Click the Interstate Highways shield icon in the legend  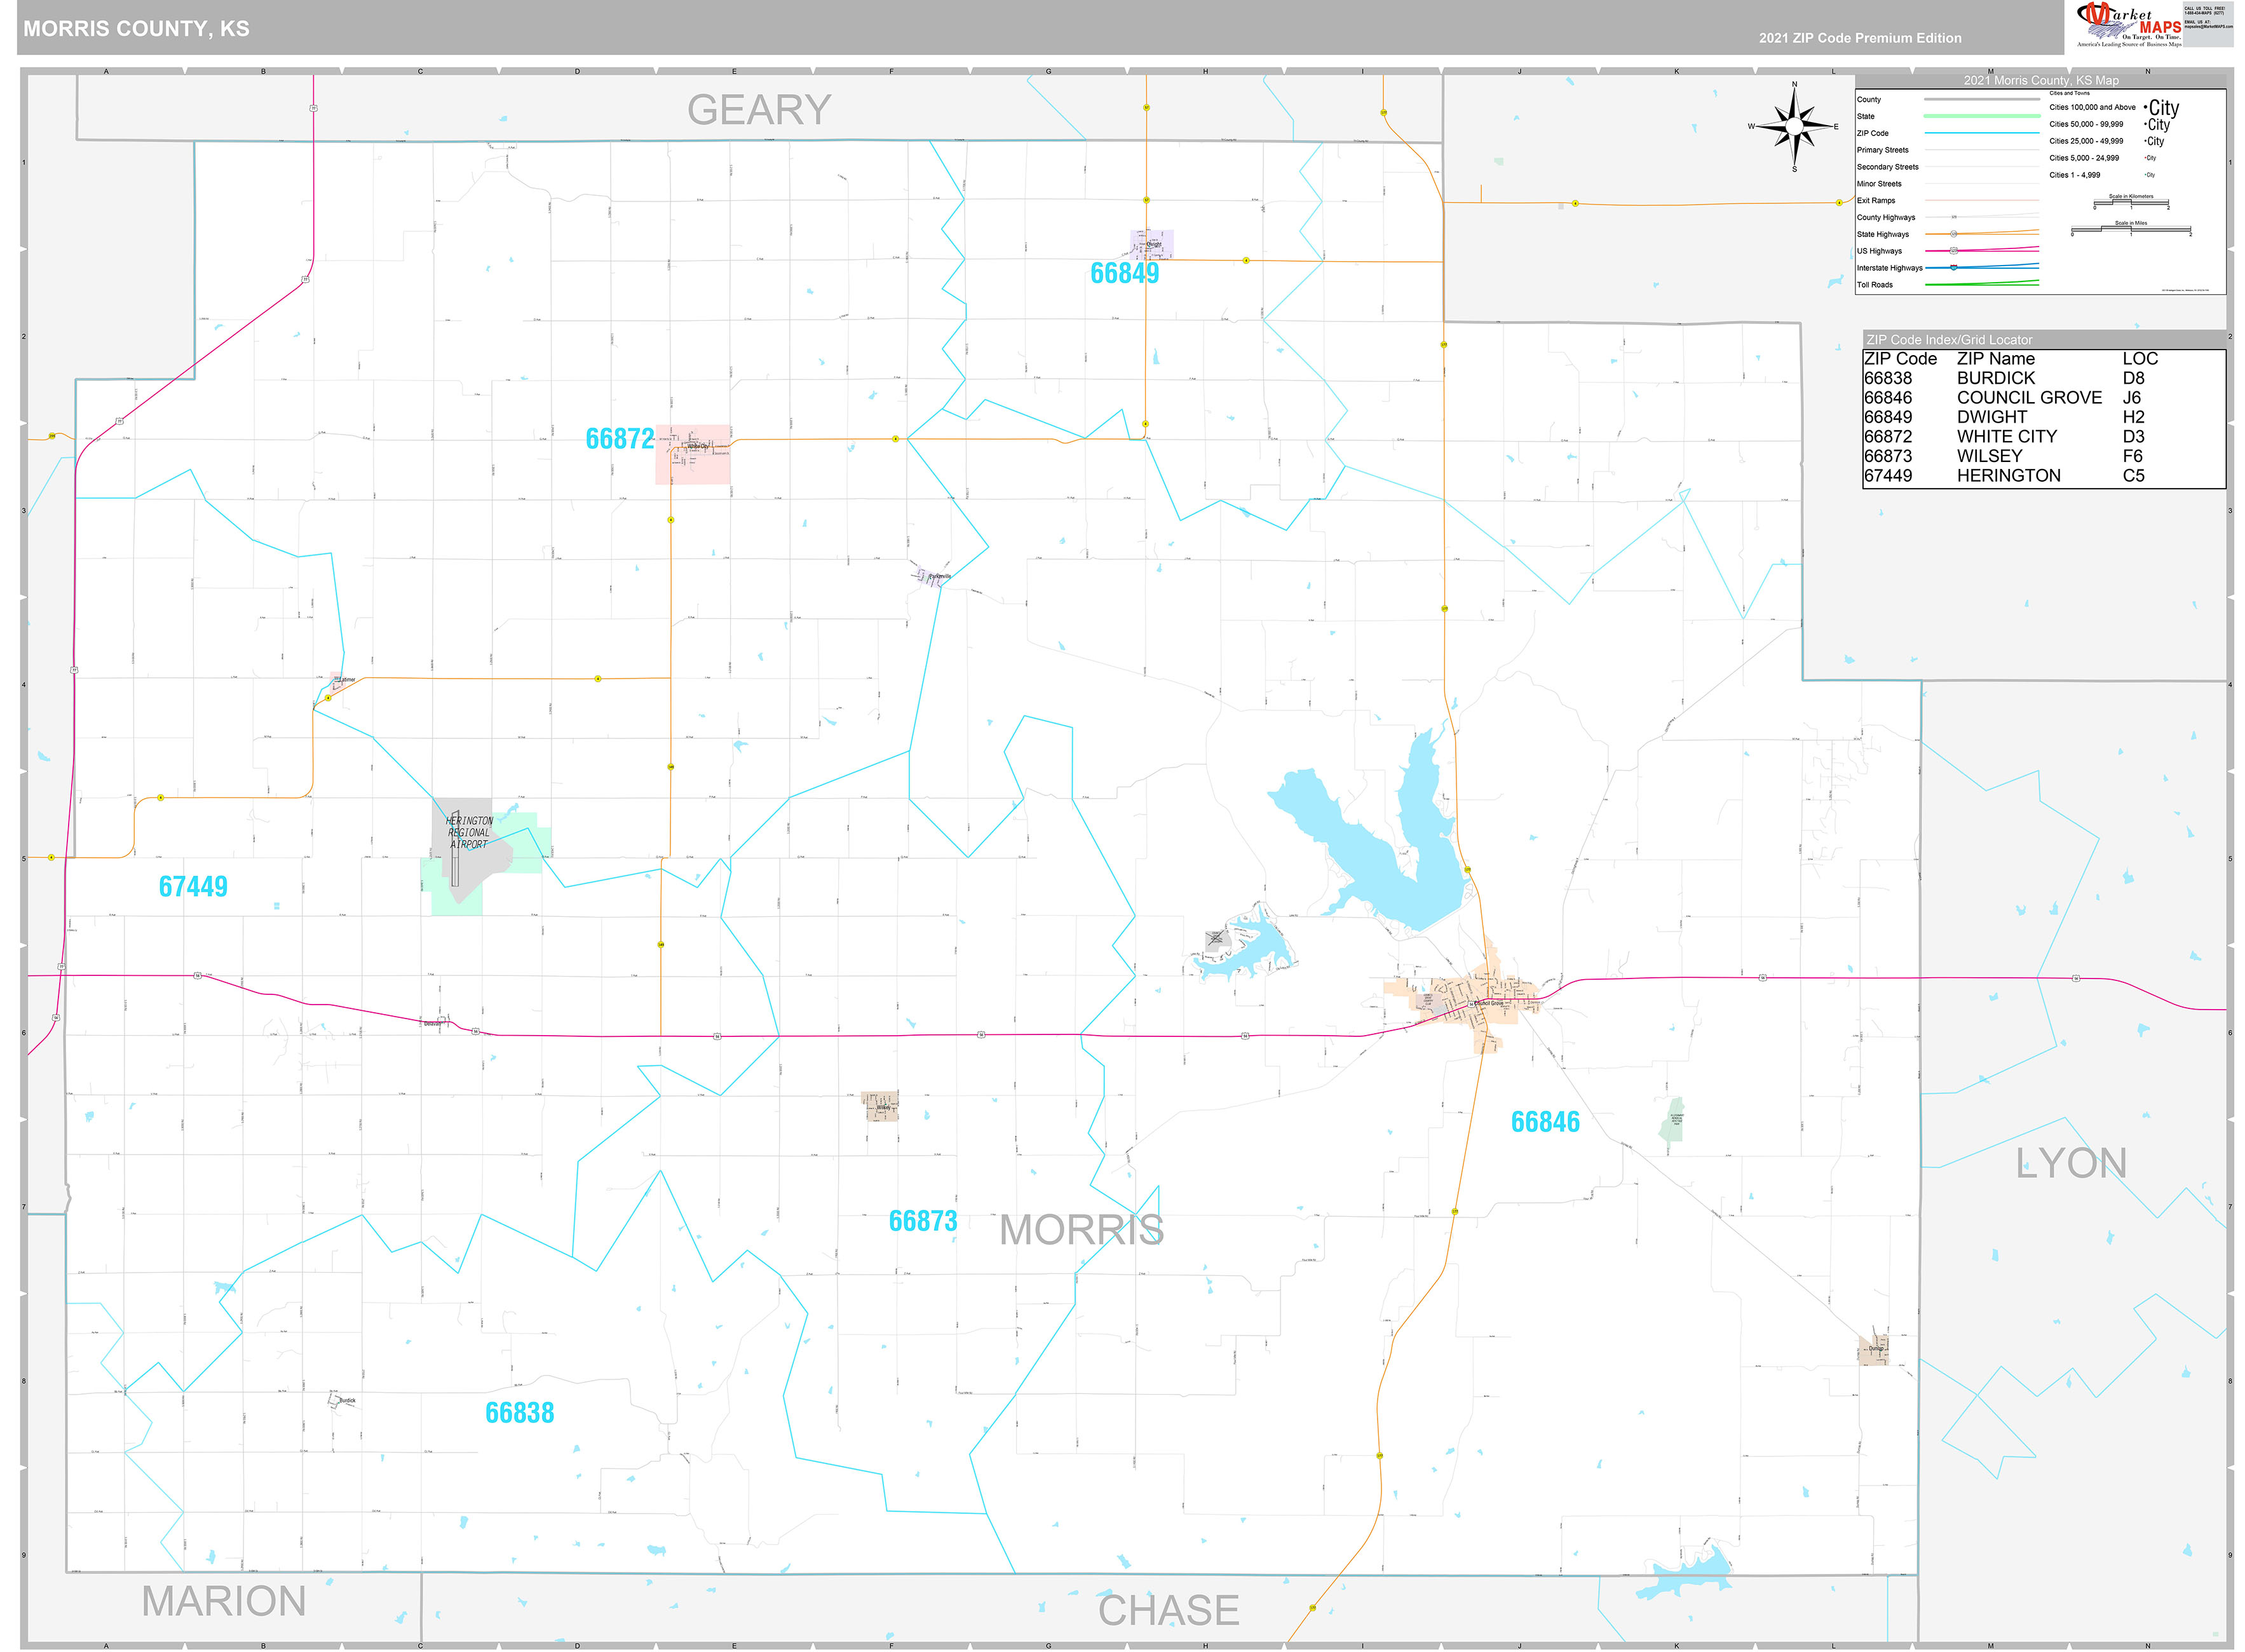1953,267
